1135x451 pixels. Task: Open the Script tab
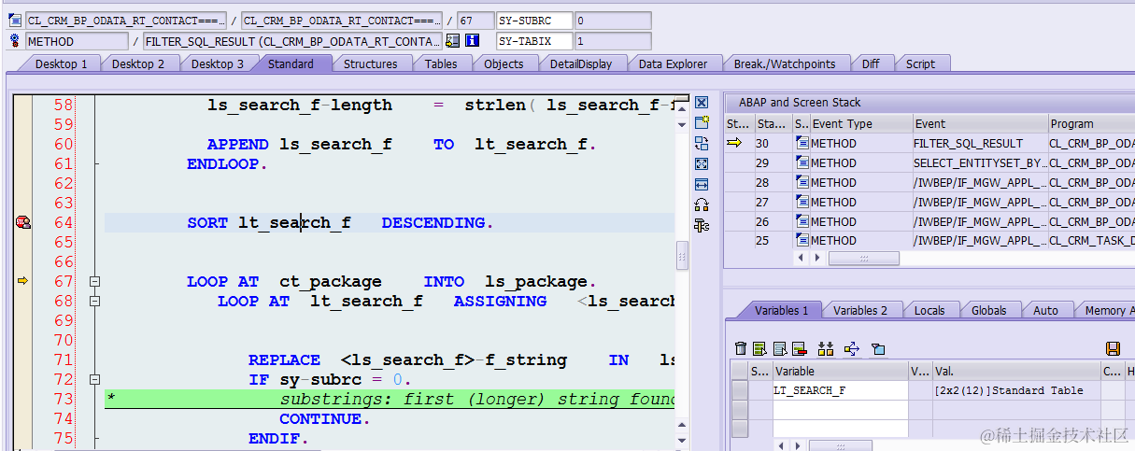pyautogui.click(x=920, y=63)
